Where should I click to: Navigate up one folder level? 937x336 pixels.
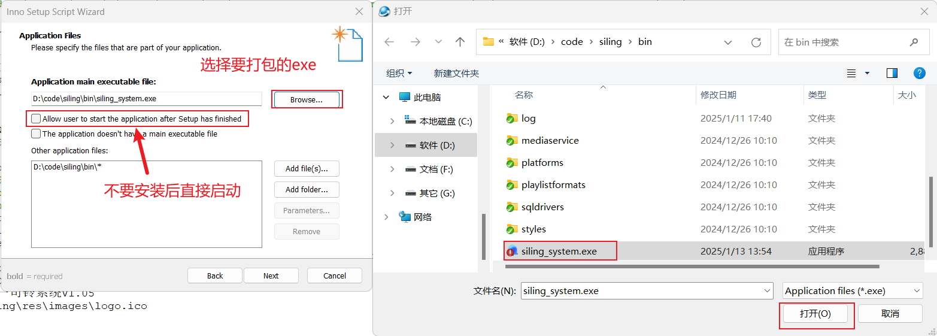point(460,42)
